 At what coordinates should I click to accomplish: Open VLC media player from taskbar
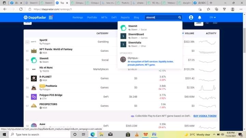[x=137, y=134]
